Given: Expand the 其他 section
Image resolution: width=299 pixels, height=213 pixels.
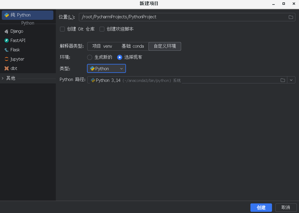Looking at the screenshot, I should (3, 78).
